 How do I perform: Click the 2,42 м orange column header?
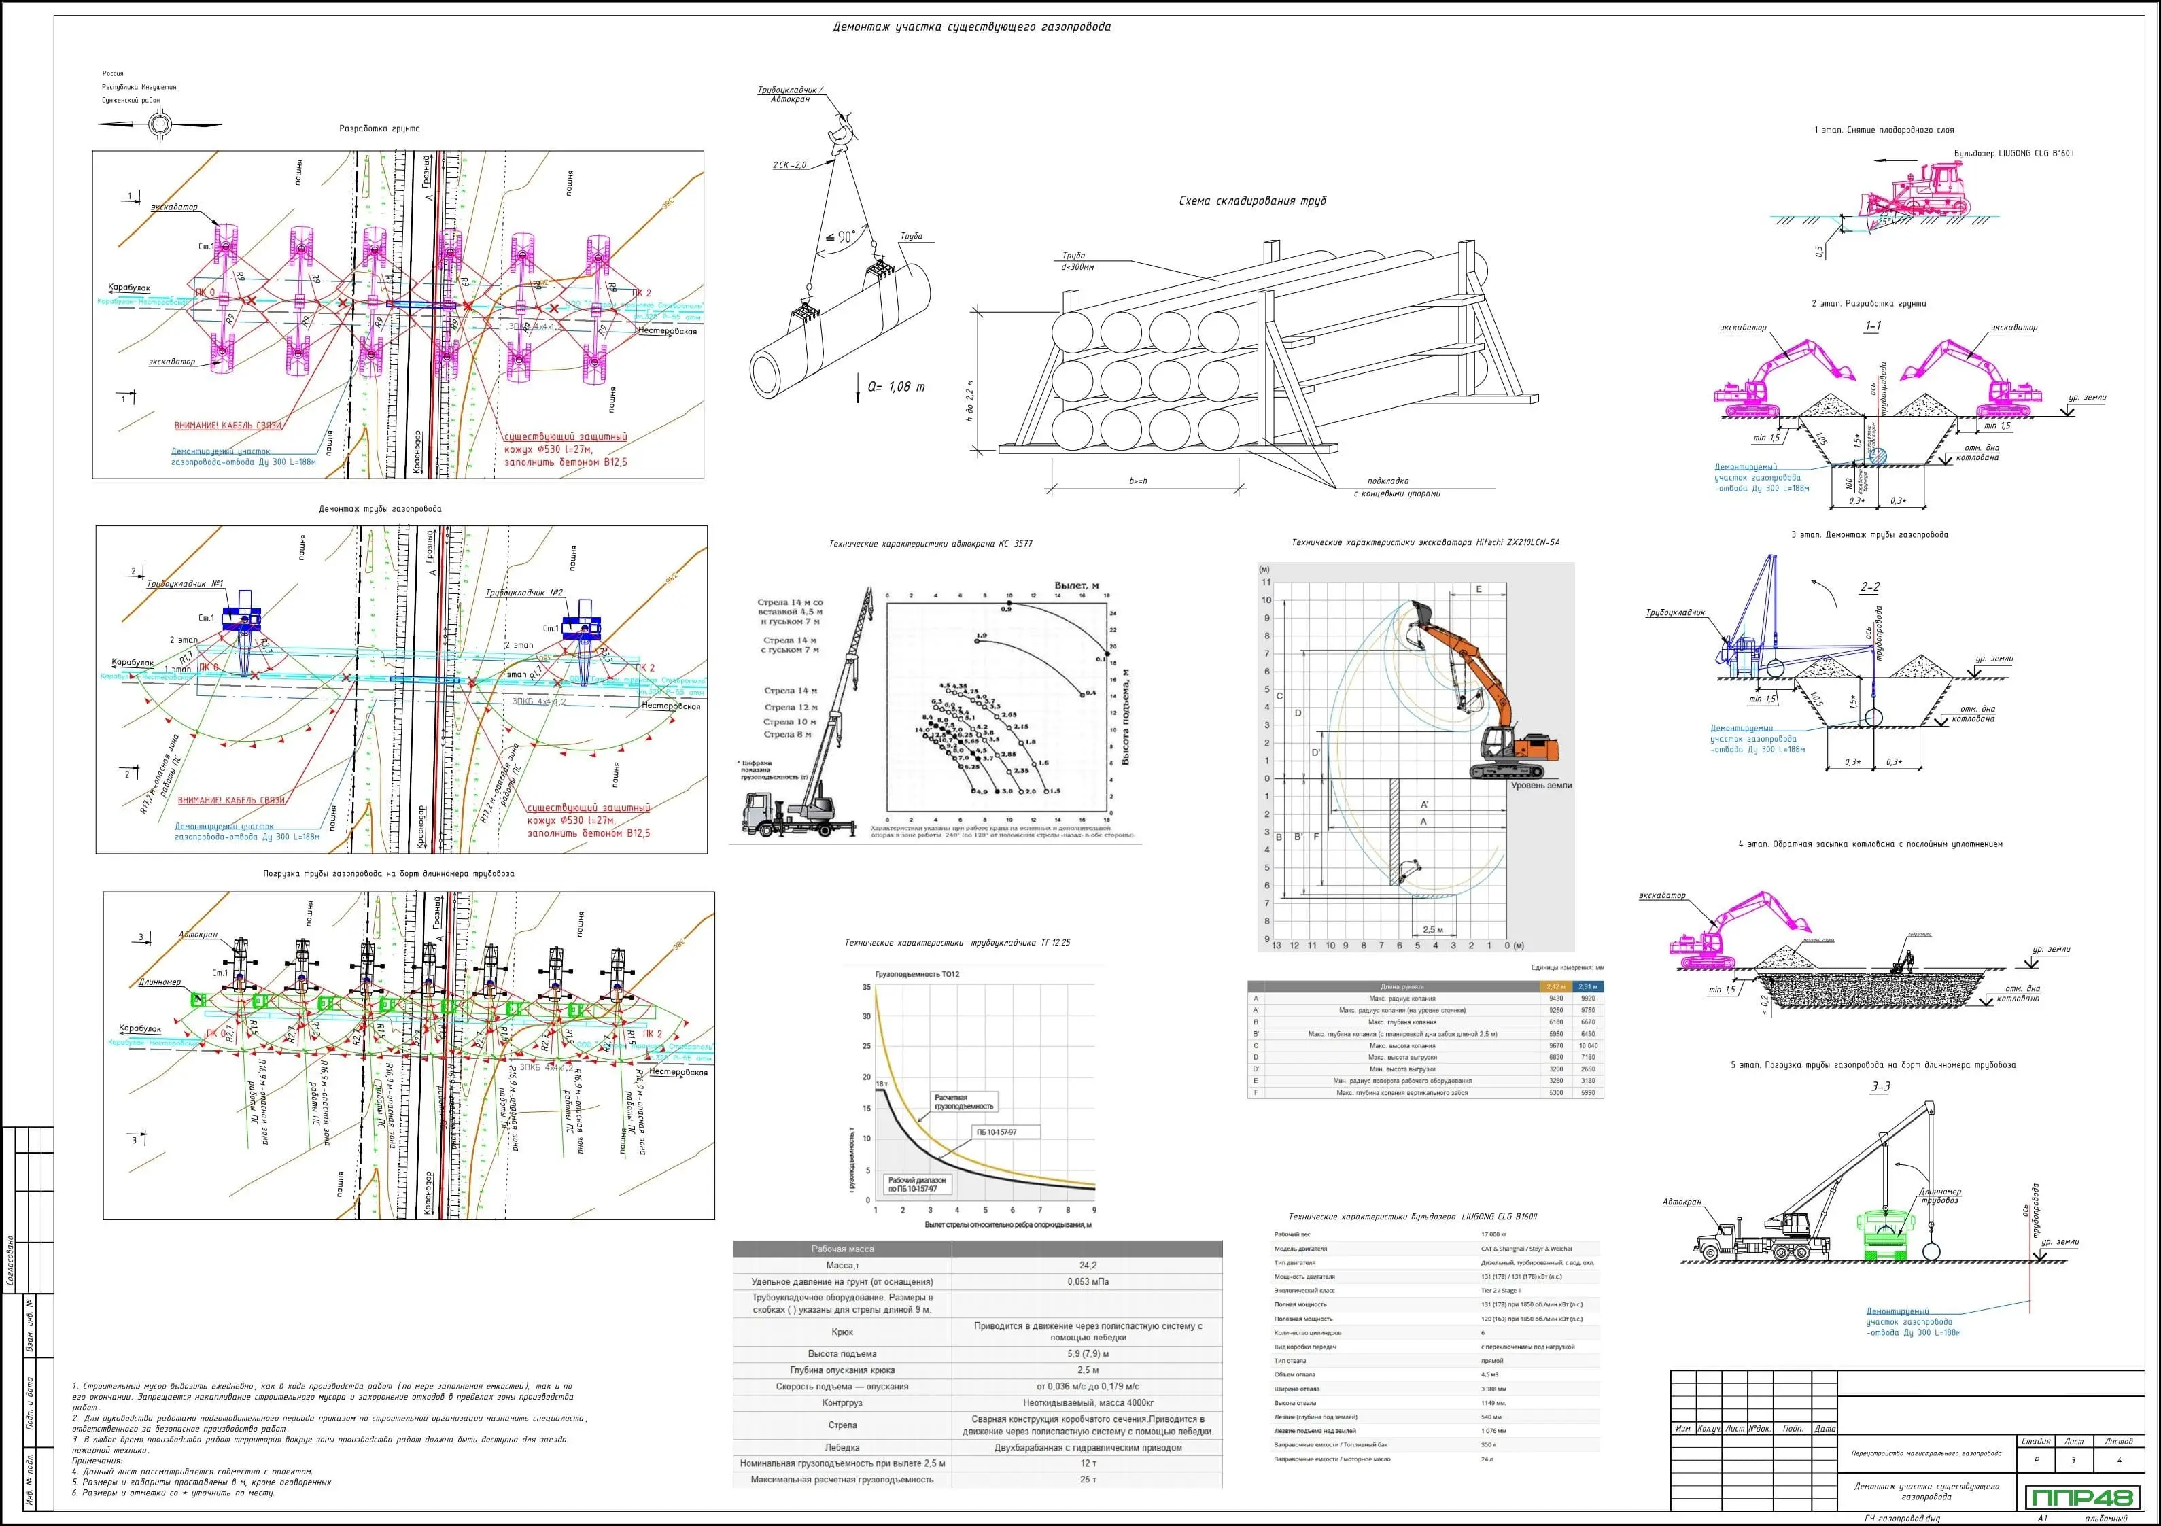point(1556,986)
